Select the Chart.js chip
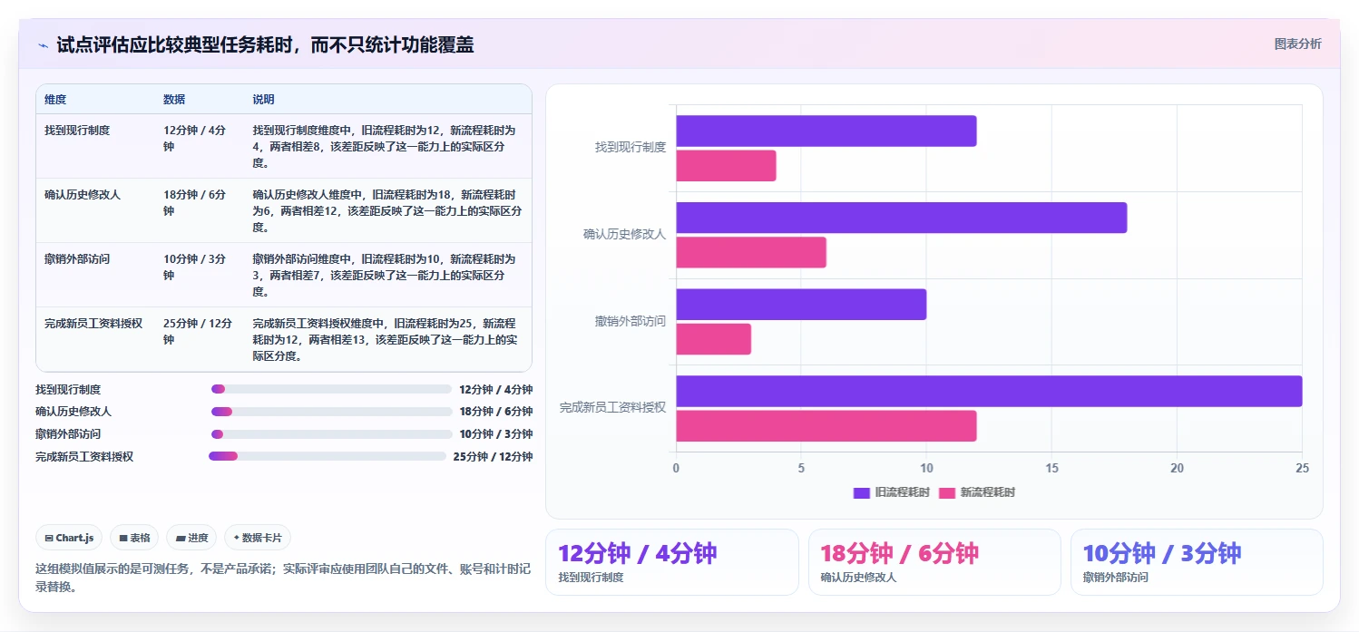Image resolution: width=1359 pixels, height=632 pixels. (70, 538)
